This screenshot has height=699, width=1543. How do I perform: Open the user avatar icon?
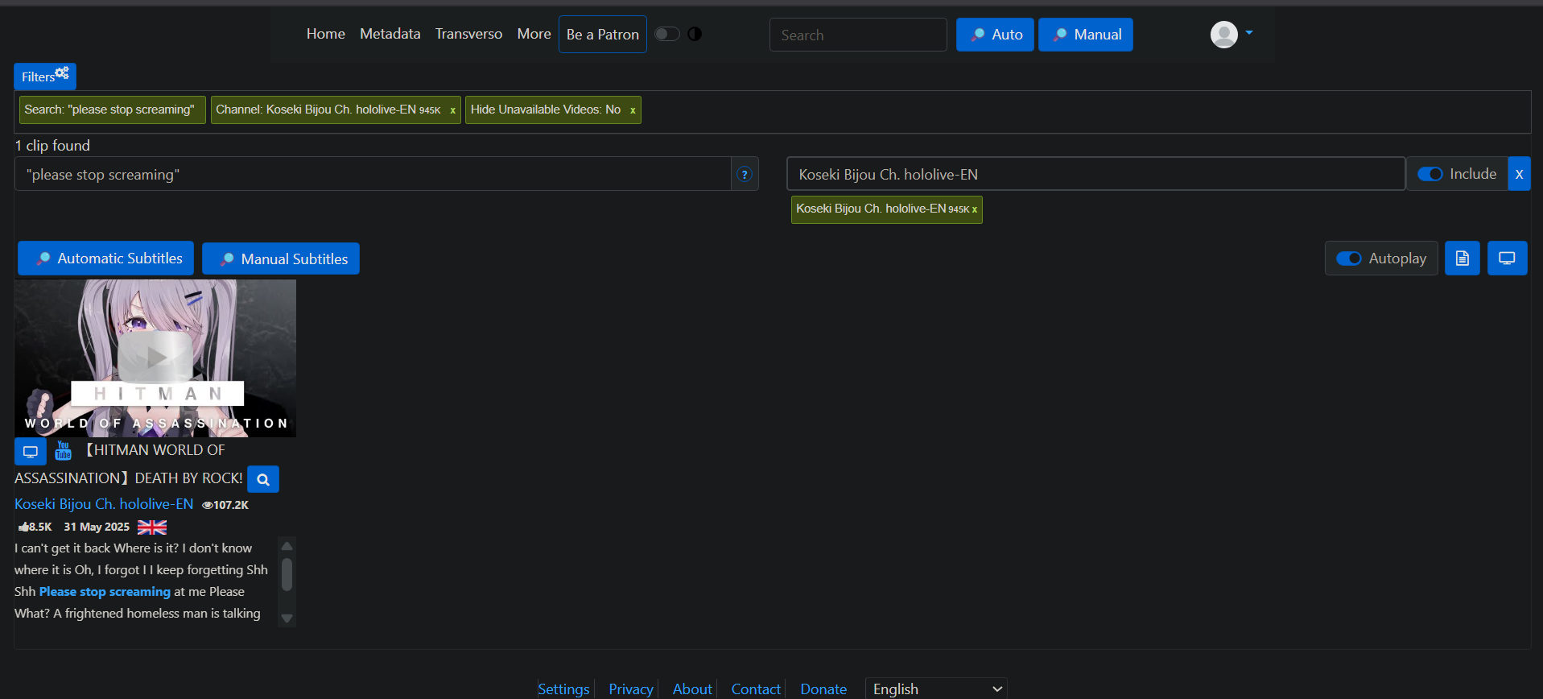[1223, 34]
